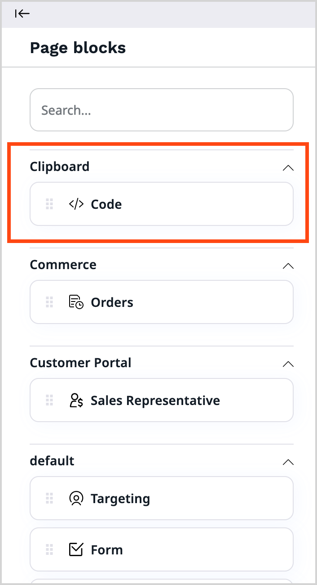Click the Form block icon
The image size is (317, 585).
click(x=76, y=549)
